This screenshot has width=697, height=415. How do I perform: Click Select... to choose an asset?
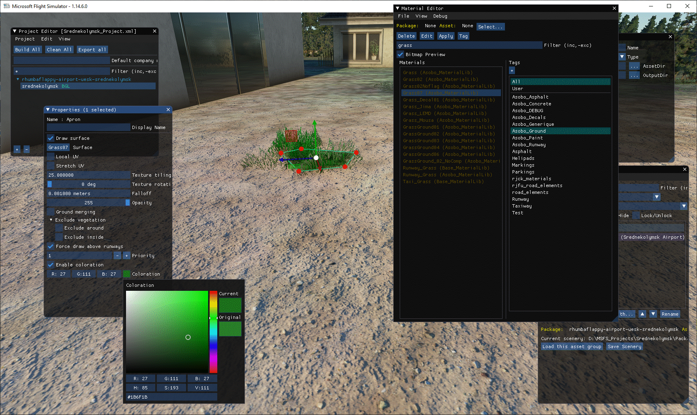coord(491,27)
